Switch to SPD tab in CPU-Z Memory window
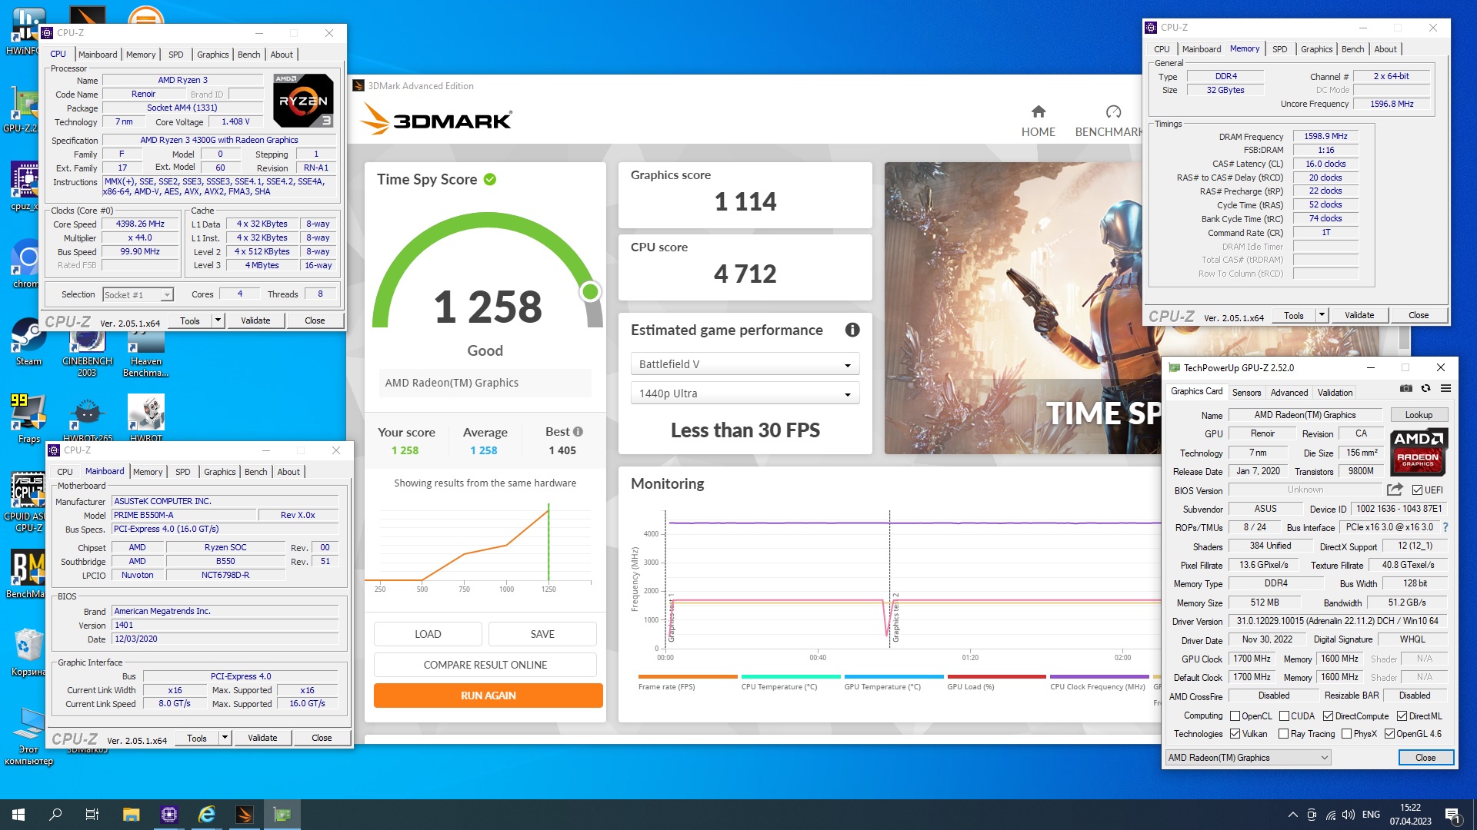 pyautogui.click(x=1279, y=49)
